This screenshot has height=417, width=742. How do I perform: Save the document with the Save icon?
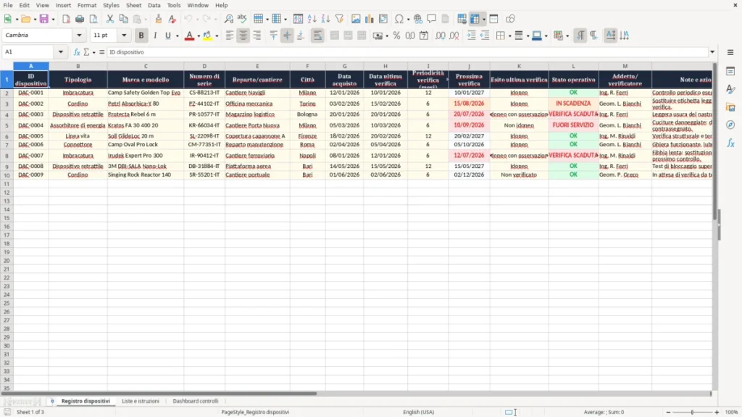tap(44, 19)
